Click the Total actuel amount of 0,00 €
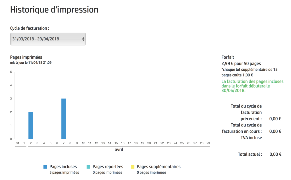Viewport: 291px width, 180px height. coord(275,154)
